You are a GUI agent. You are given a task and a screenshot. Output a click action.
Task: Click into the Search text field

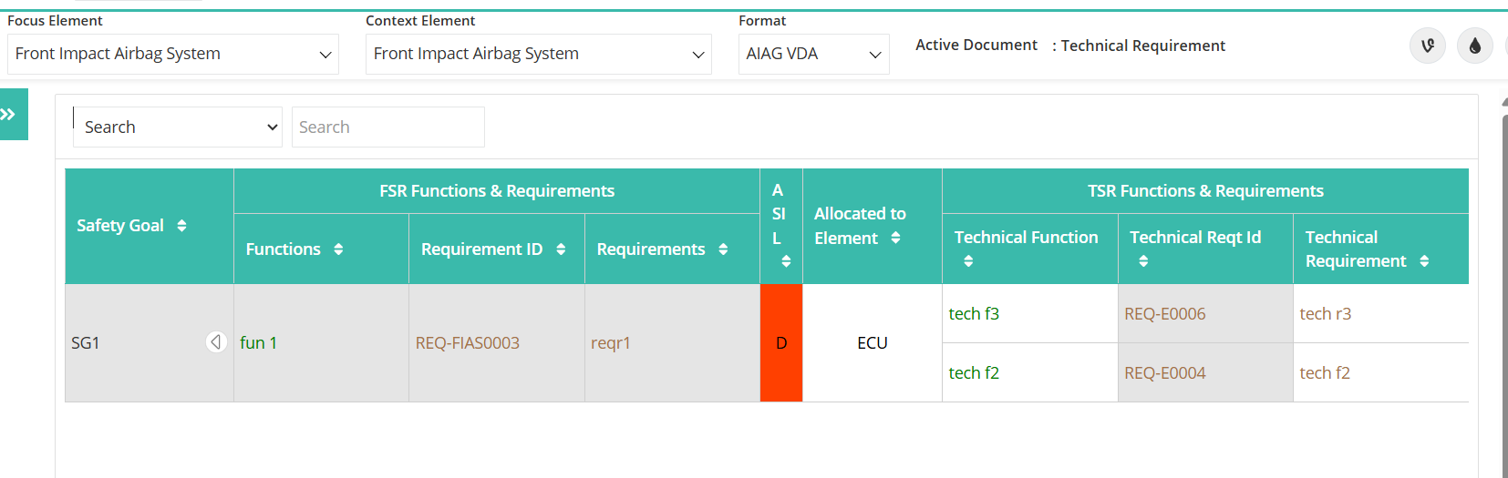[x=387, y=127]
